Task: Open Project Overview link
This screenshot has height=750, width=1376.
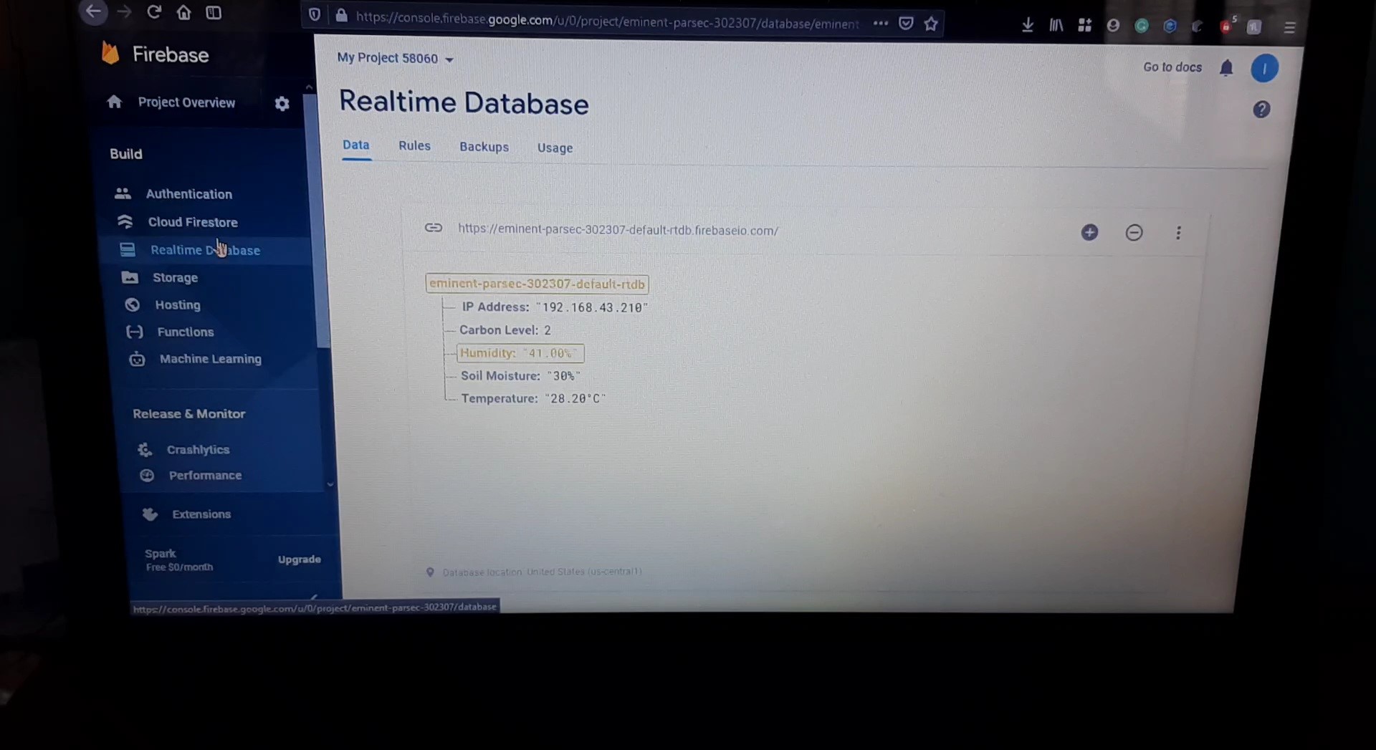Action: pos(186,102)
